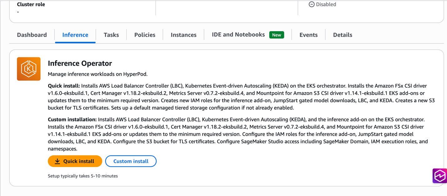447x196 pixels.
Task: Switch to the Policies tab
Action: pyautogui.click(x=144, y=35)
